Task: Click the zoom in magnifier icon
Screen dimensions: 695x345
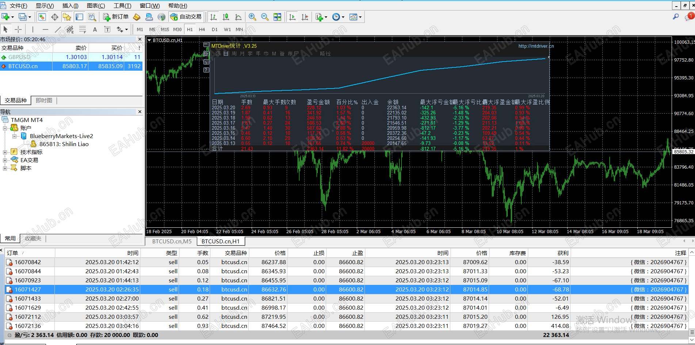Action: (252, 17)
